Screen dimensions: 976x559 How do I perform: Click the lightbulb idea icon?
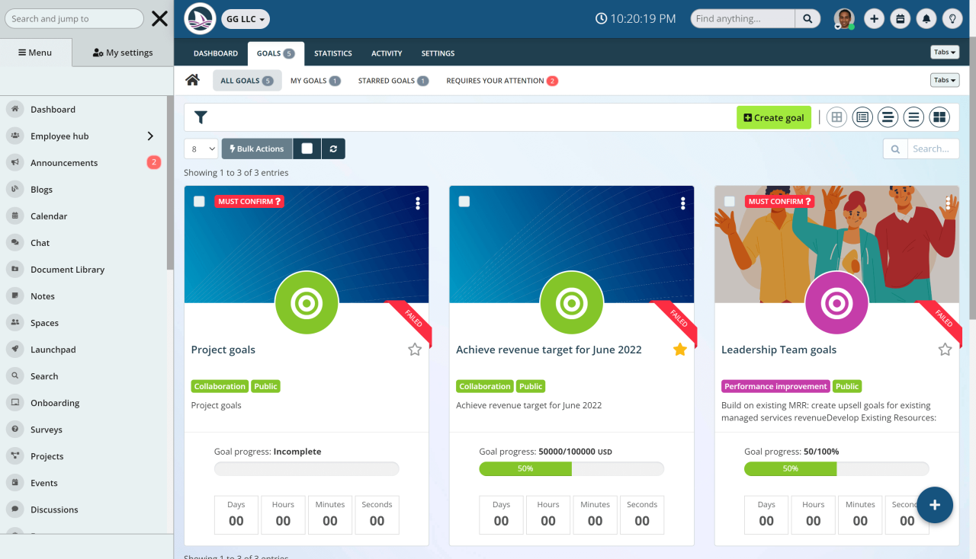click(952, 18)
